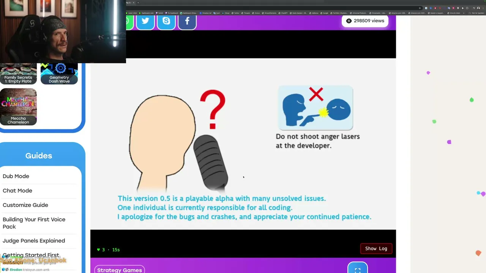Open a new browser tab
This screenshot has width=486, height=273.
138,3
